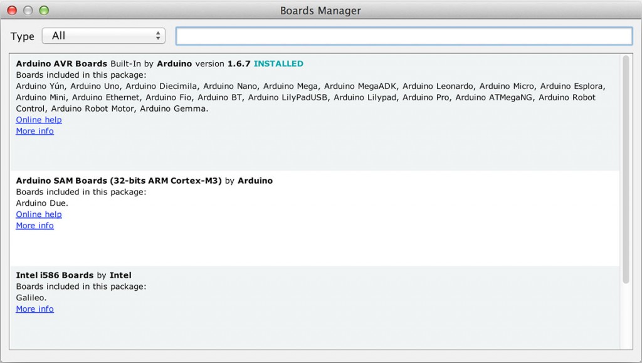The width and height of the screenshot is (642, 363).
Task: Click the 'Type' label beside the dropdown
Action: coord(23,36)
